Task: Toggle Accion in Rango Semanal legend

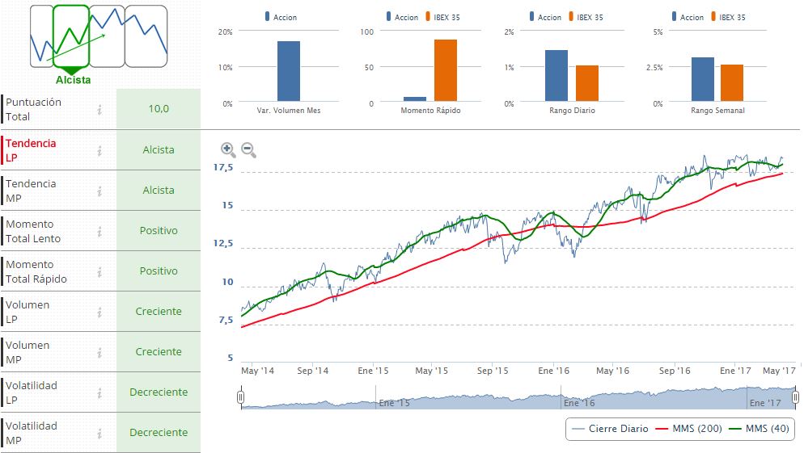Action: (x=688, y=17)
